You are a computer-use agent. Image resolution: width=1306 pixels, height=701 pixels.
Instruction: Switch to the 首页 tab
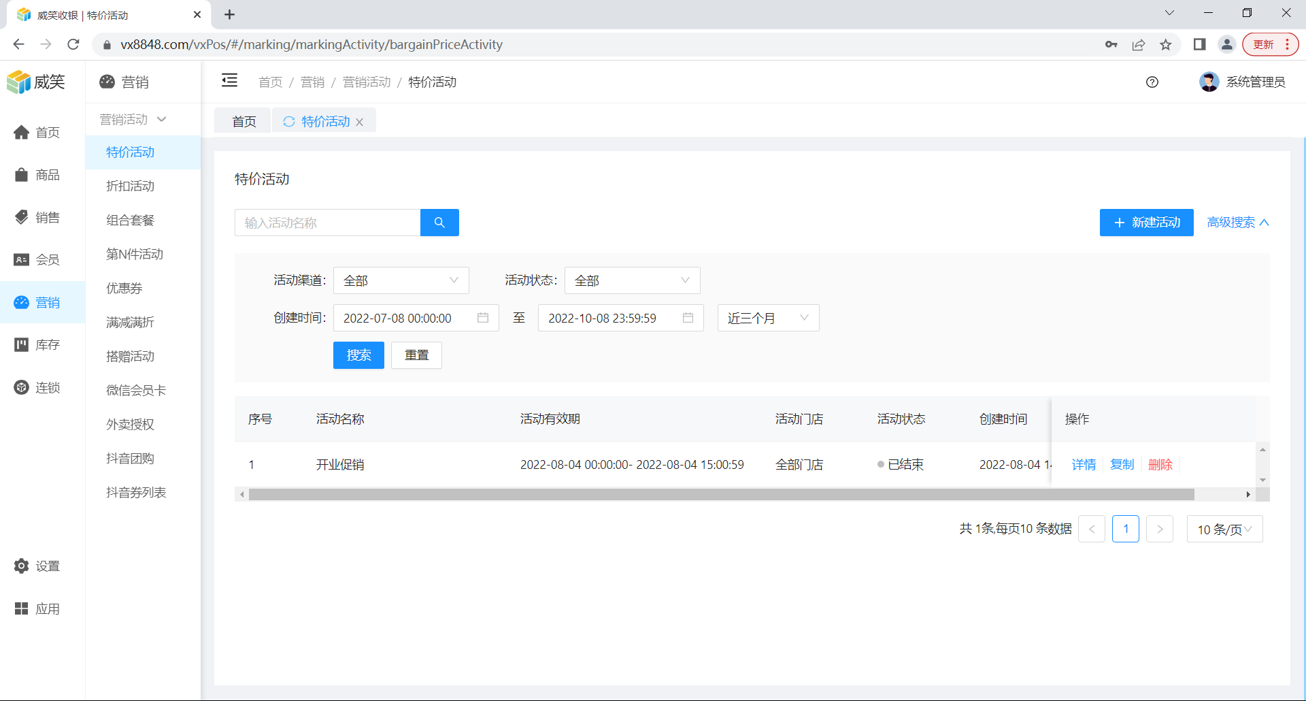pyautogui.click(x=244, y=121)
